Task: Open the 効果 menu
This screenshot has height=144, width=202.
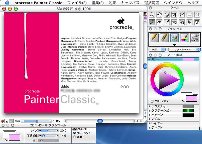Action: 112,3
